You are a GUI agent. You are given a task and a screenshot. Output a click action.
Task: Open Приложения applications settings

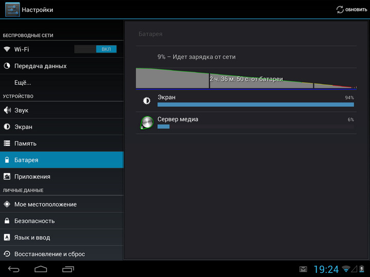click(62, 176)
